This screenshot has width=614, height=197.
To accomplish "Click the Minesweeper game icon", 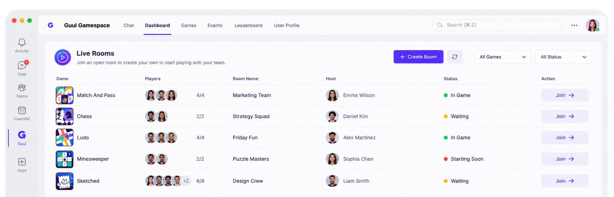I will 64,159.
